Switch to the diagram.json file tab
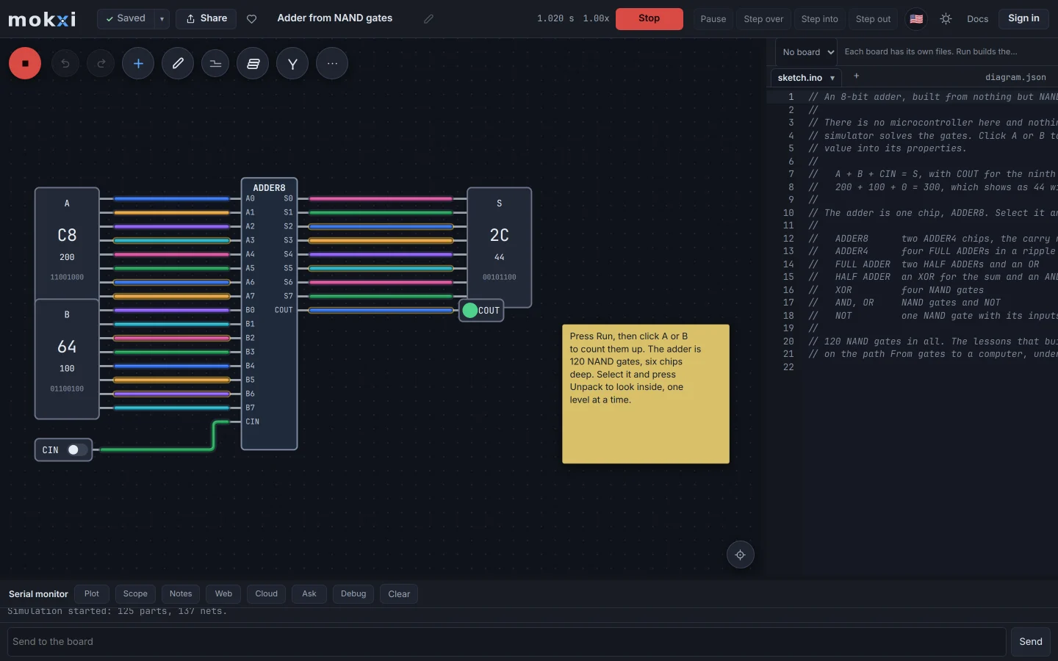Screen dimensions: 1058x661 tap(1015, 77)
